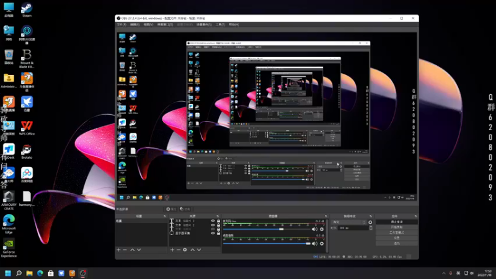
Task: Open scene transition properties gear
Action: [370, 222]
